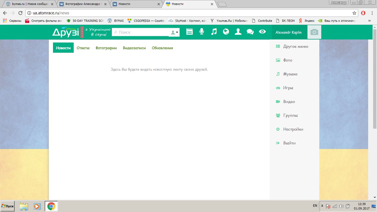377x212 pixels.
Task: Click the globe icon in header
Action: 226,32
